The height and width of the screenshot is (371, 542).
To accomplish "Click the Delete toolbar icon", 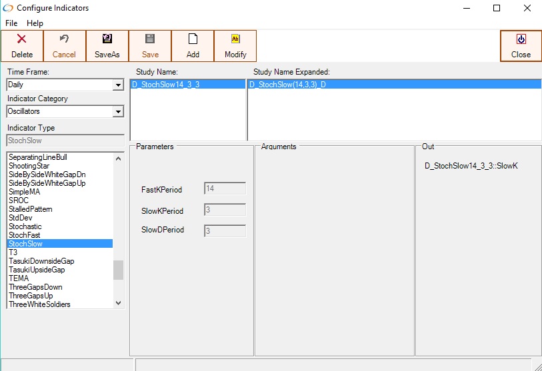I will [22, 39].
